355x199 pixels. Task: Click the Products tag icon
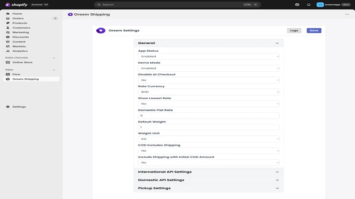8,23
